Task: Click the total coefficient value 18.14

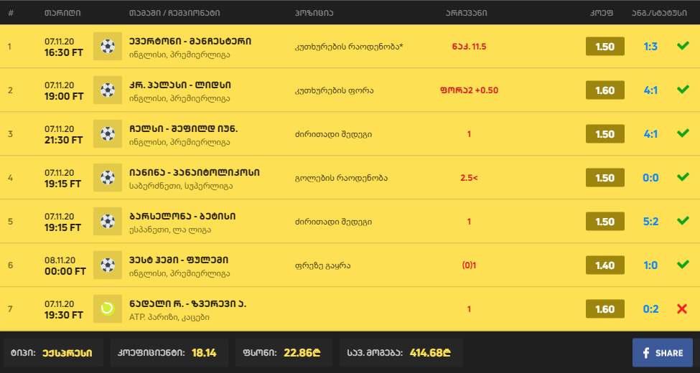Action: pos(204,353)
